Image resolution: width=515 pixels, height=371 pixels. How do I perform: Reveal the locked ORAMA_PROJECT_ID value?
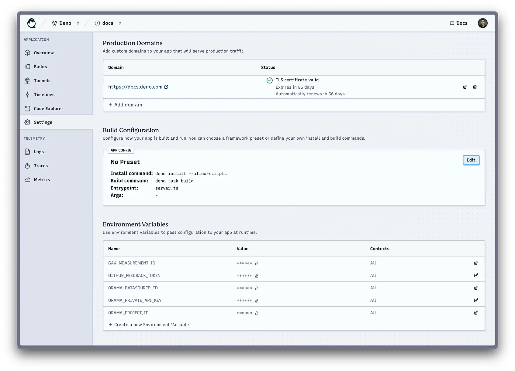click(257, 313)
